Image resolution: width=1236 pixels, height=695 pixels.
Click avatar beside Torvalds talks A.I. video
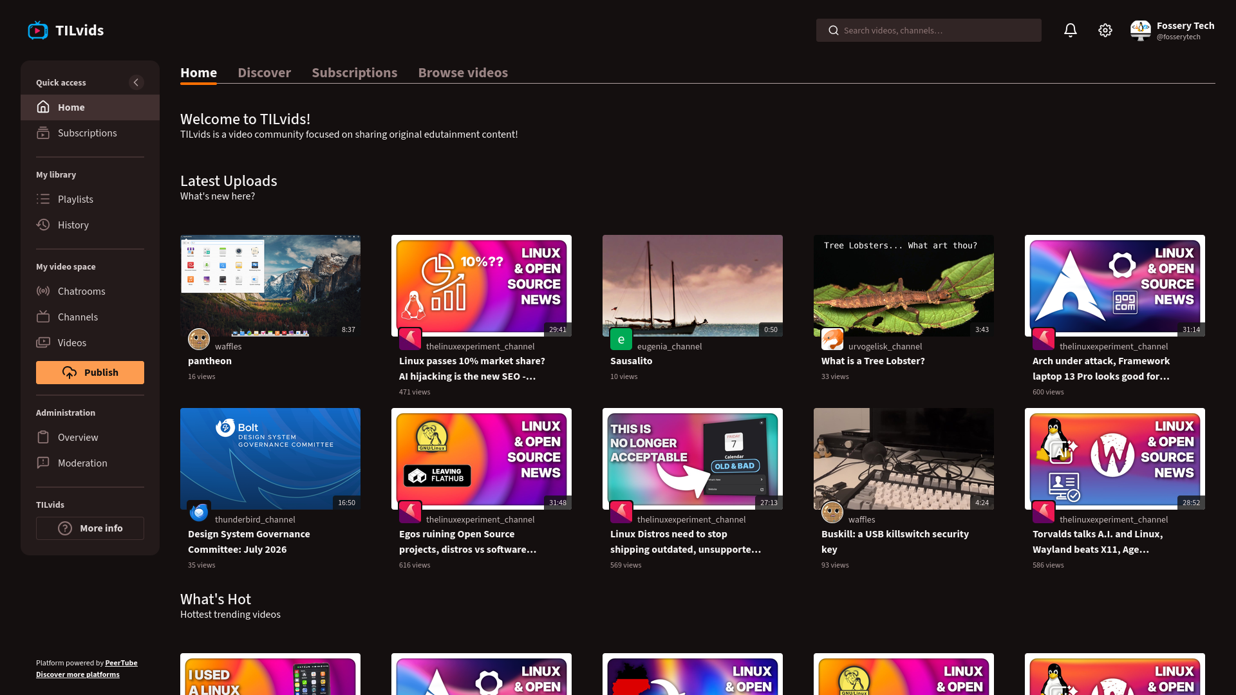pos(1044,512)
